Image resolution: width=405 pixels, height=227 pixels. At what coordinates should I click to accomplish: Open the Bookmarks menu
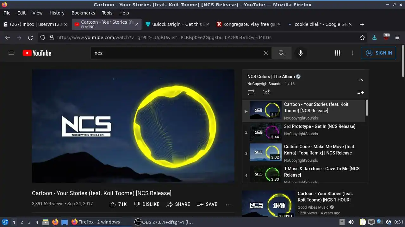tap(83, 13)
